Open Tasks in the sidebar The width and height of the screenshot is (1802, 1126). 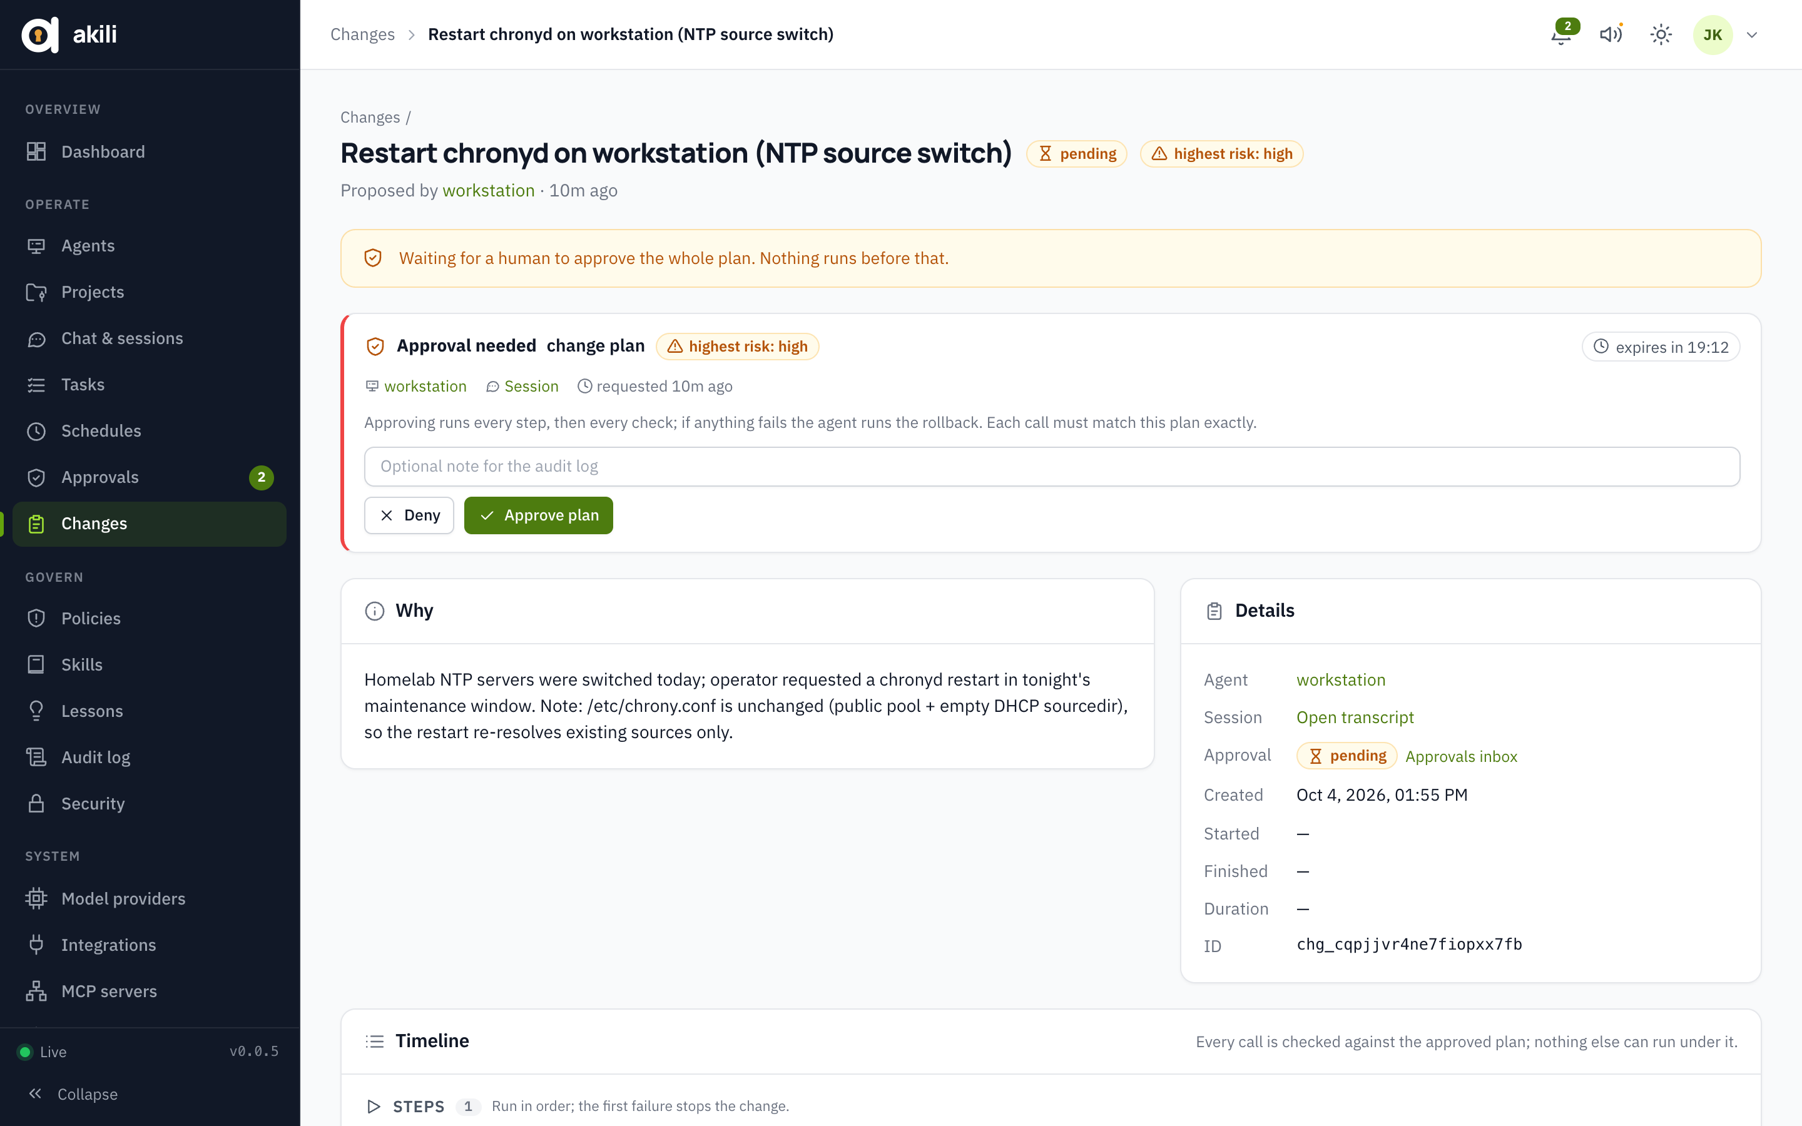(x=150, y=384)
